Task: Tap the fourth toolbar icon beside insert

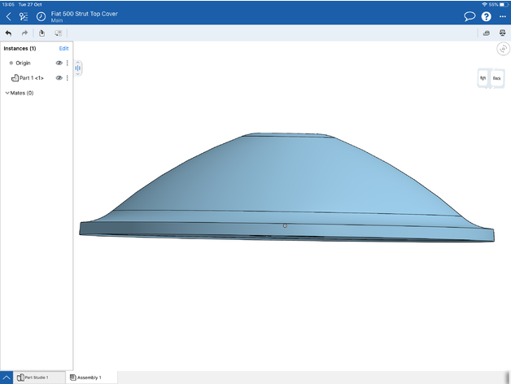Action: [x=58, y=33]
